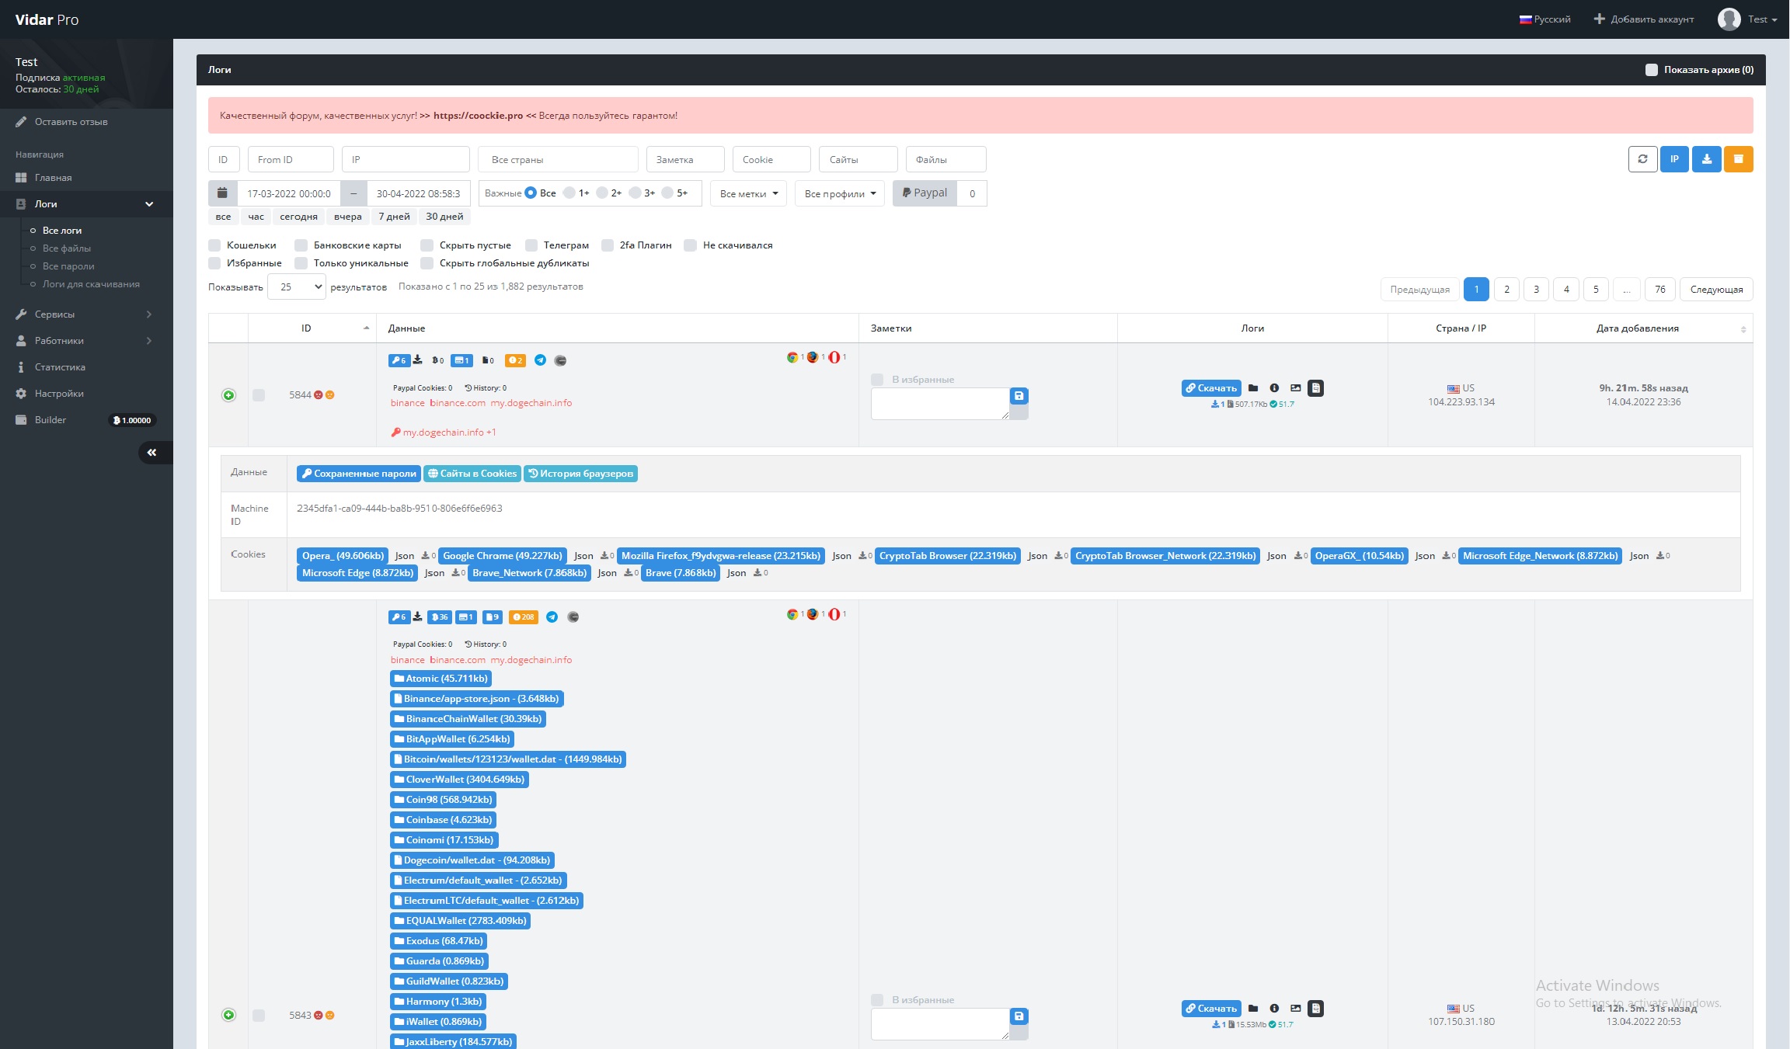Click the folder icon in log 5843 row
1790x1049 pixels.
click(1252, 1009)
